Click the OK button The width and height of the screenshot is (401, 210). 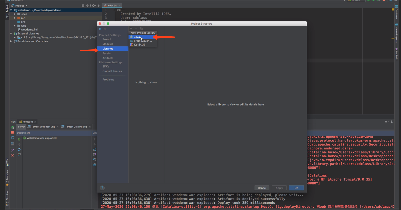point(296,188)
